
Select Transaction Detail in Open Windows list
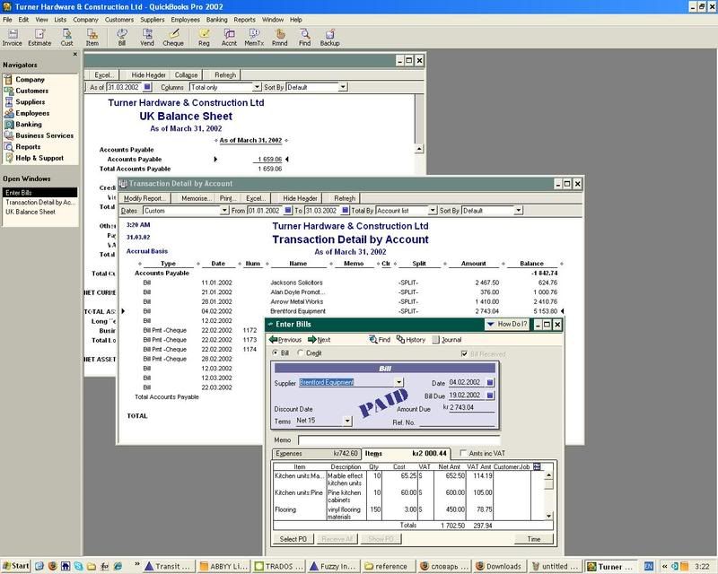(40, 203)
